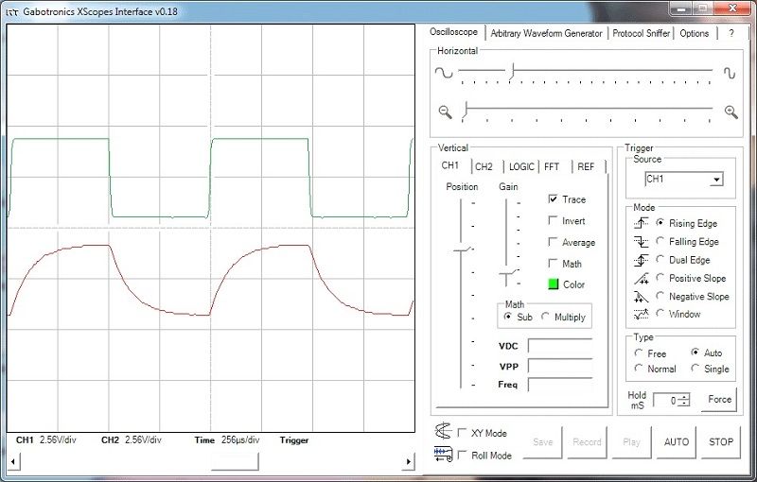Image resolution: width=757 pixels, height=482 pixels.
Task: Click the Roll Mode icon
Action: (443, 454)
